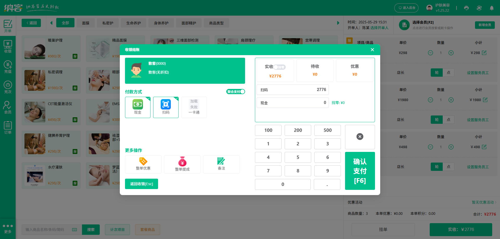500x239 pixels.
Task: Open 收银 in the left sidebar
Action: 8,47
